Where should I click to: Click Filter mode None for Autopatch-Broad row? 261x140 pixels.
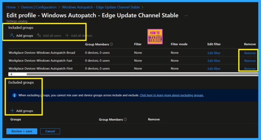pyautogui.click(x=175, y=53)
